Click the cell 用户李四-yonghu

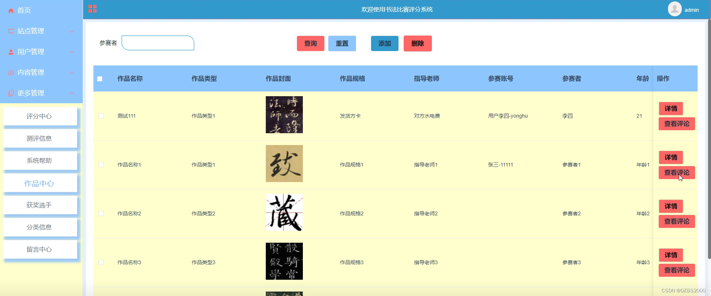pyautogui.click(x=508, y=116)
